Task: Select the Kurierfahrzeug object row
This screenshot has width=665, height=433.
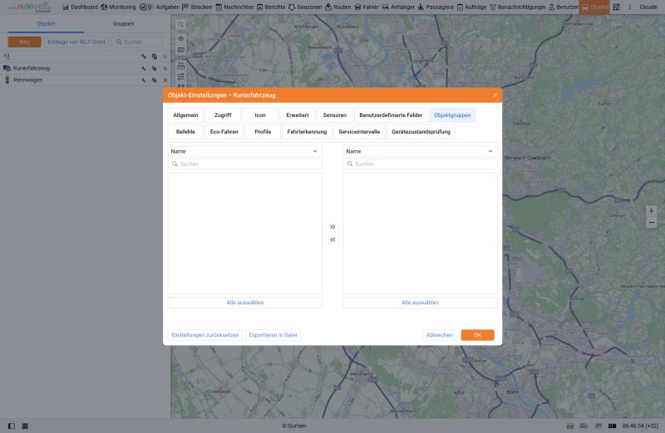Action: point(85,68)
